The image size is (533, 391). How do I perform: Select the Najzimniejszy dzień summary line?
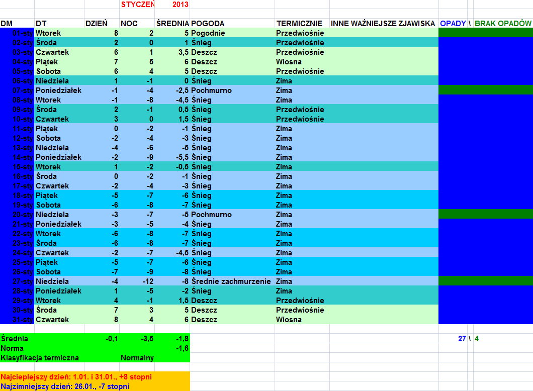(65, 386)
